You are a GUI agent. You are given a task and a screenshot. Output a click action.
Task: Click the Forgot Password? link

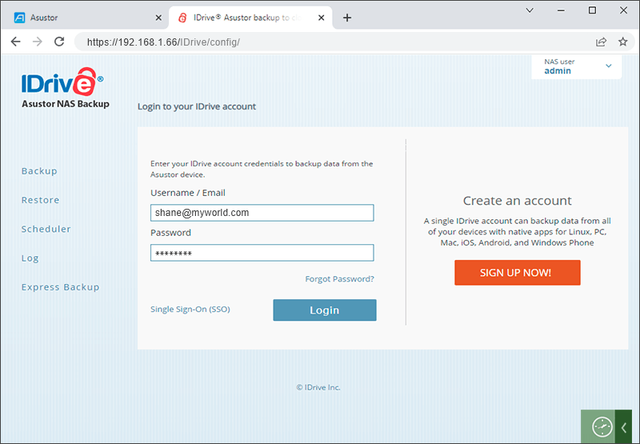[339, 279]
